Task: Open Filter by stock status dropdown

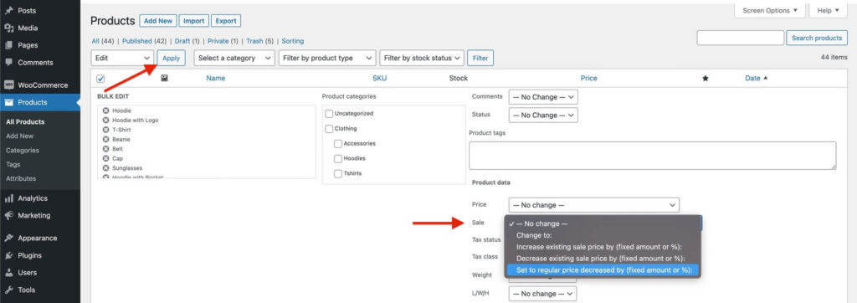Action: 422,58
